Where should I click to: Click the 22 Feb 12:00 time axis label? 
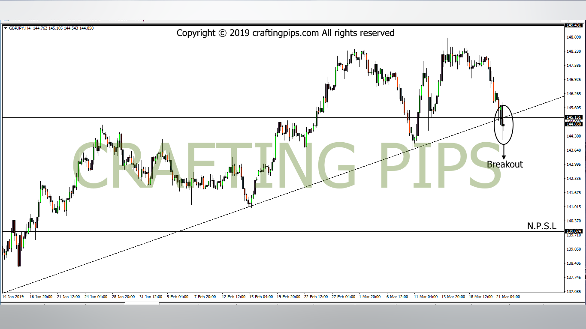click(316, 296)
